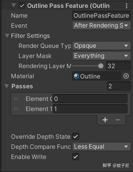Click the Passes size field showing 2
This screenshot has height=172, width=133.
coord(119,86)
